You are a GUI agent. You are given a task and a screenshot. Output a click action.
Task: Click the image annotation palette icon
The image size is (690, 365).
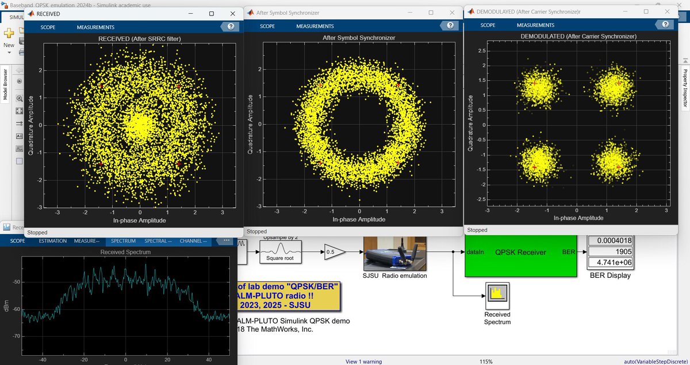coord(19,149)
